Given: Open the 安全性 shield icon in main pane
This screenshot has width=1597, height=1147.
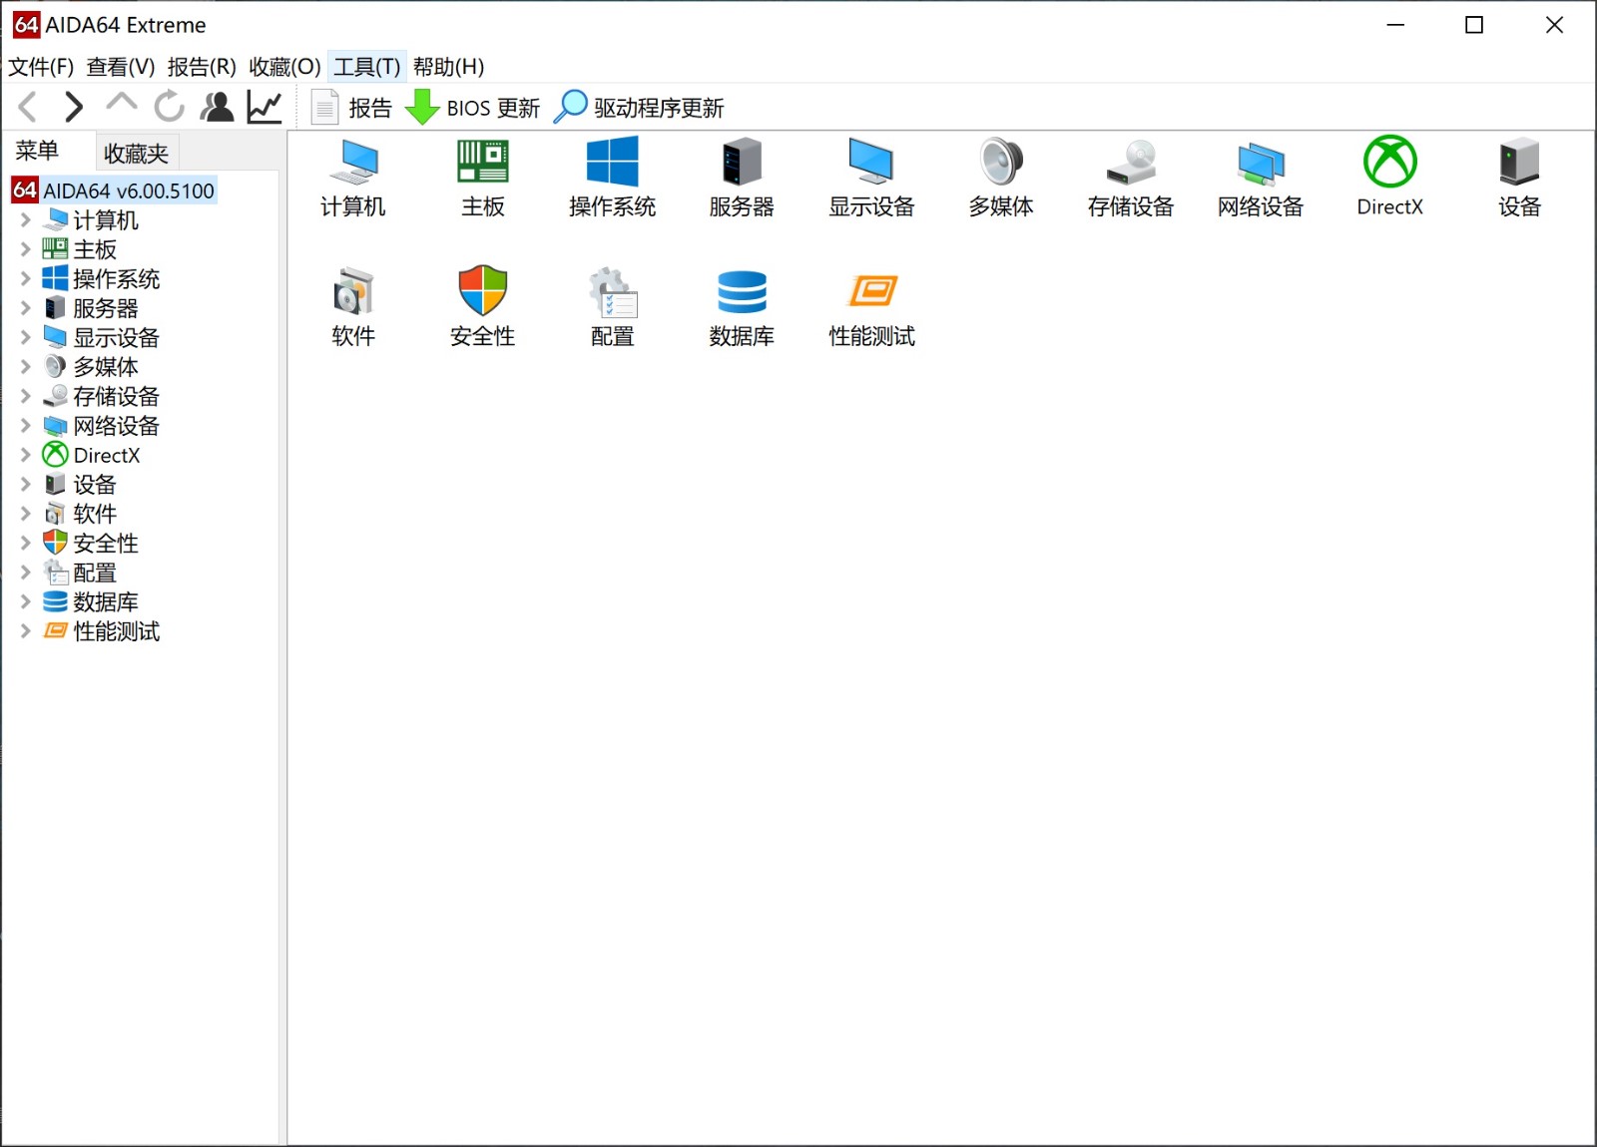Looking at the screenshot, I should point(483,308).
